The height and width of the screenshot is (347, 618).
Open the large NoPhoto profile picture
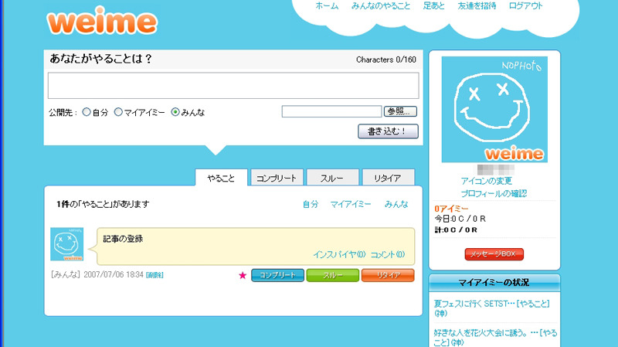(x=494, y=109)
